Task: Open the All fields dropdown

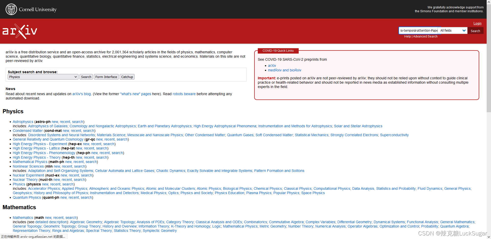Action: pyautogui.click(x=453, y=31)
